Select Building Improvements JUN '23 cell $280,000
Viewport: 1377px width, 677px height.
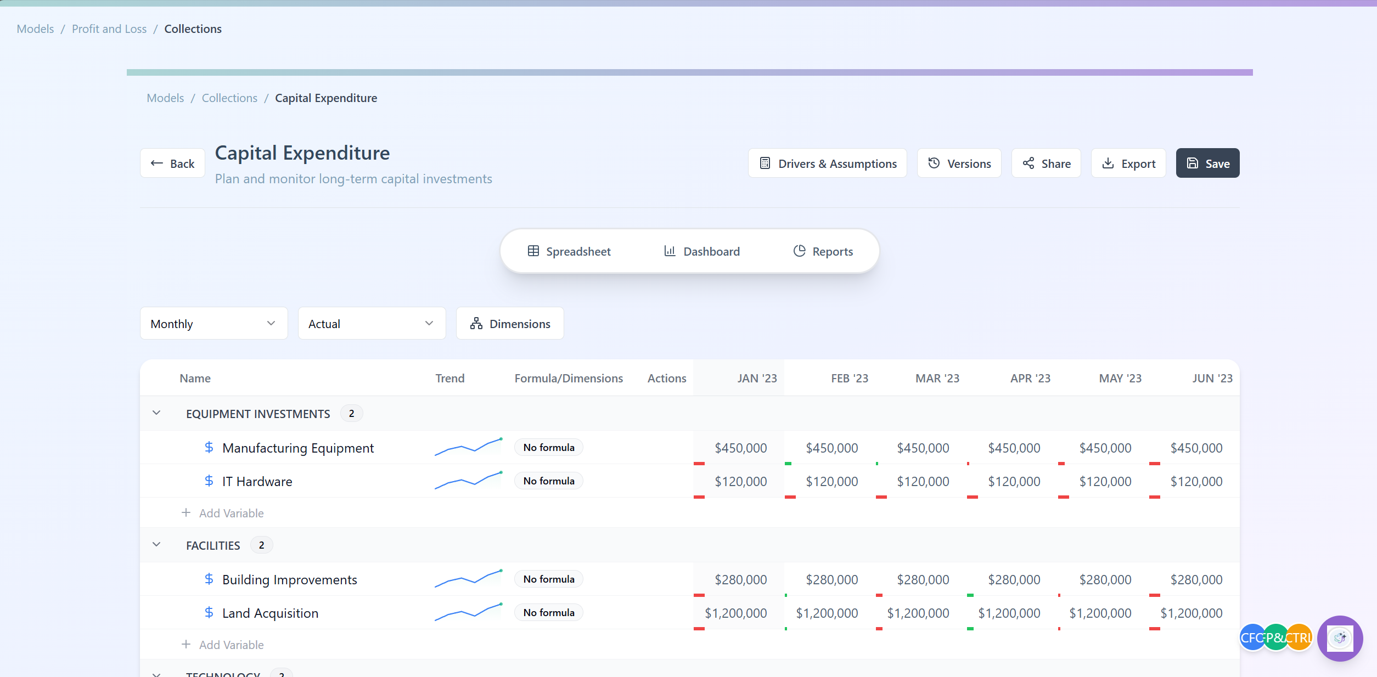click(1194, 579)
